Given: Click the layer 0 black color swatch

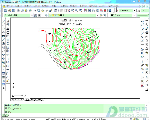Looking at the screenshot, I should pyautogui.click(x=61, y=15).
